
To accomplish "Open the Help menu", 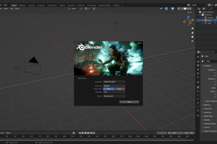I will point(5,5).
